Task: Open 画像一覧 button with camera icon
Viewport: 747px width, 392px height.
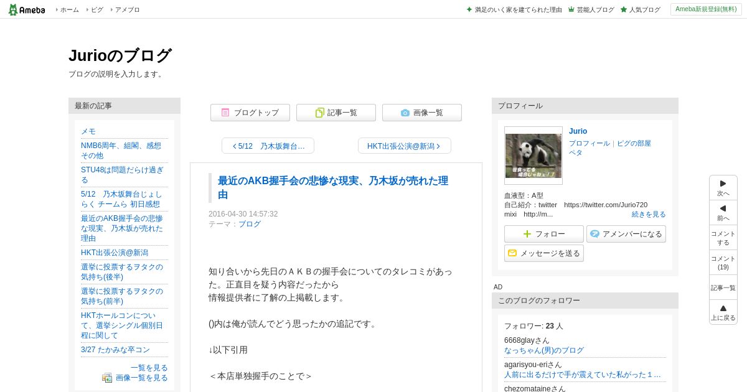Action: pyautogui.click(x=422, y=113)
